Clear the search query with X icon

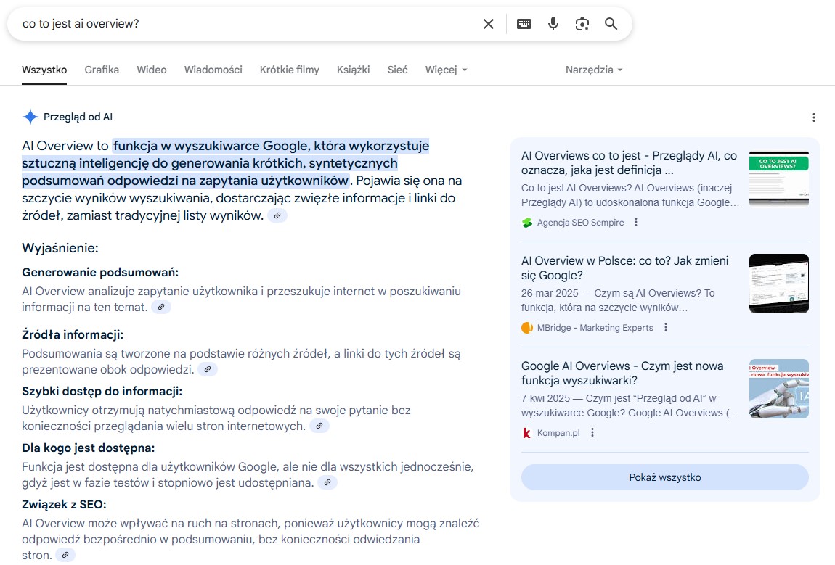tap(489, 24)
